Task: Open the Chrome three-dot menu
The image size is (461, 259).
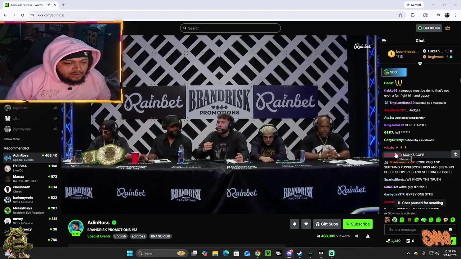Action: [x=456, y=15]
